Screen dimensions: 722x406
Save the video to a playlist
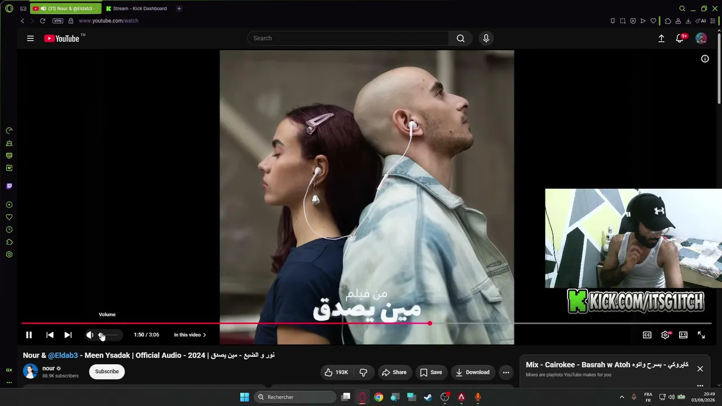click(x=432, y=372)
